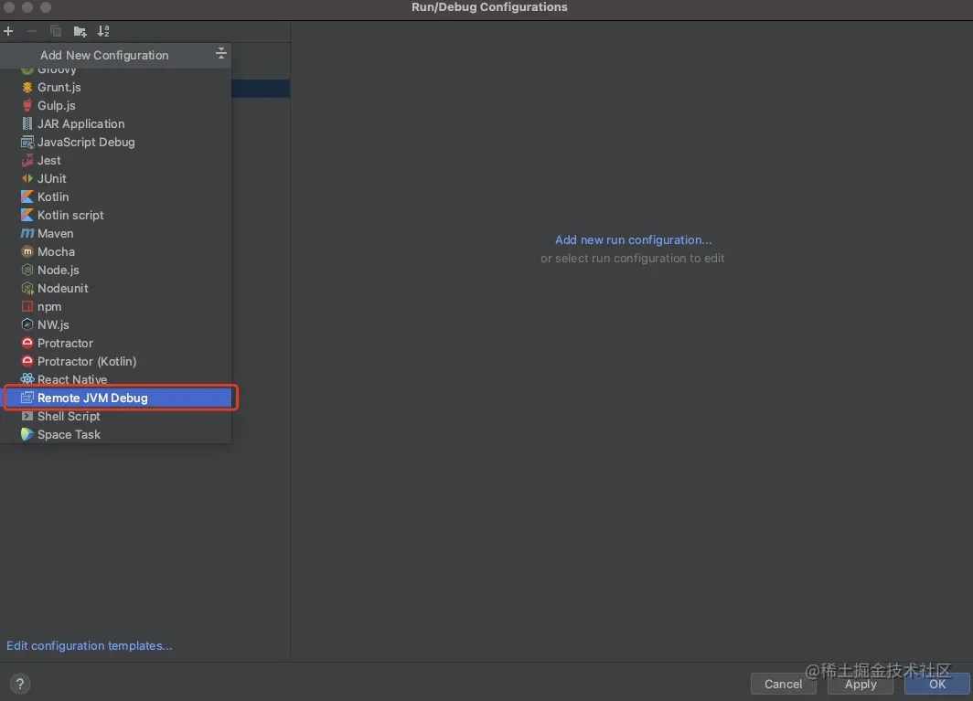Pick Shell Script from configuration list

coord(116,416)
